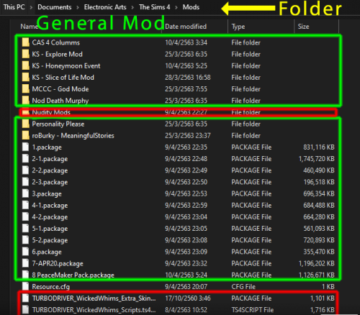The width and height of the screenshot is (360, 315).
Task: Select the KS - Slice of Life Mod folder
Action: (178, 78)
